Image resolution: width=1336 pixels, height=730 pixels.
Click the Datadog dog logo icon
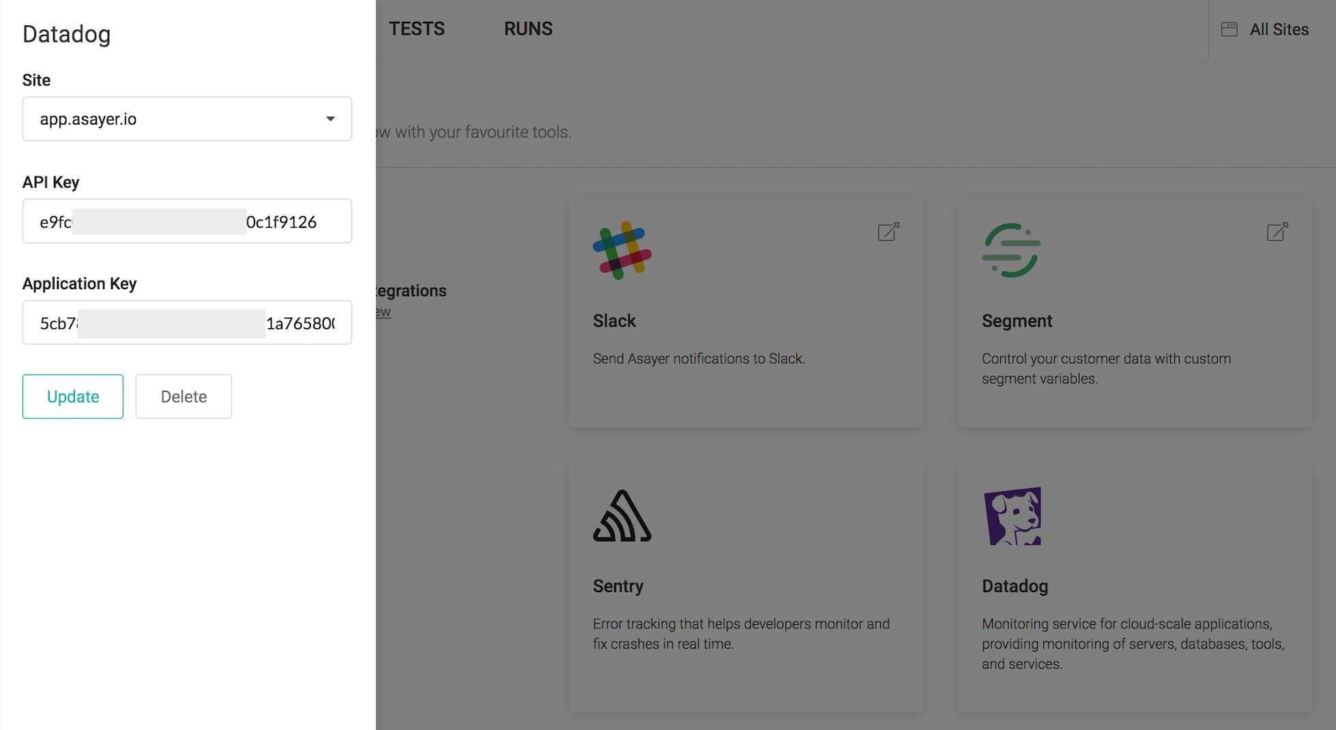(x=1013, y=516)
